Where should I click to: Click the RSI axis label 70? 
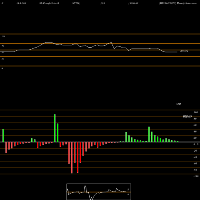(x=3, y=46)
